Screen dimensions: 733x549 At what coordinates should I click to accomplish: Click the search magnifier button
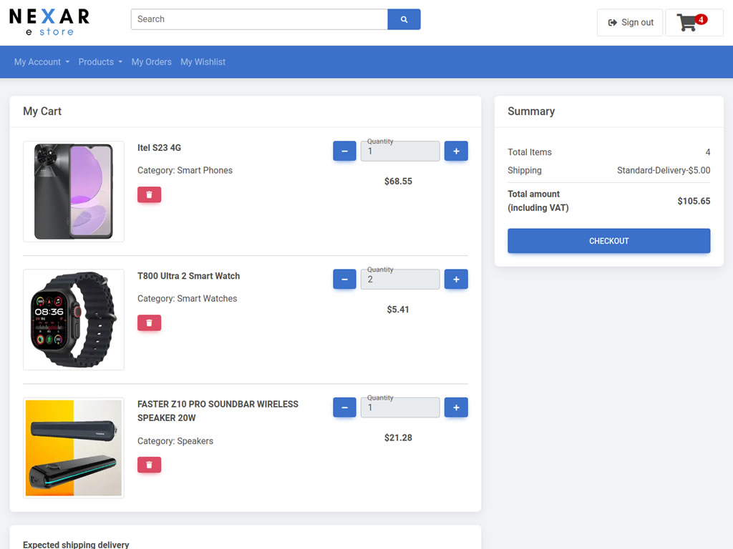click(x=404, y=19)
